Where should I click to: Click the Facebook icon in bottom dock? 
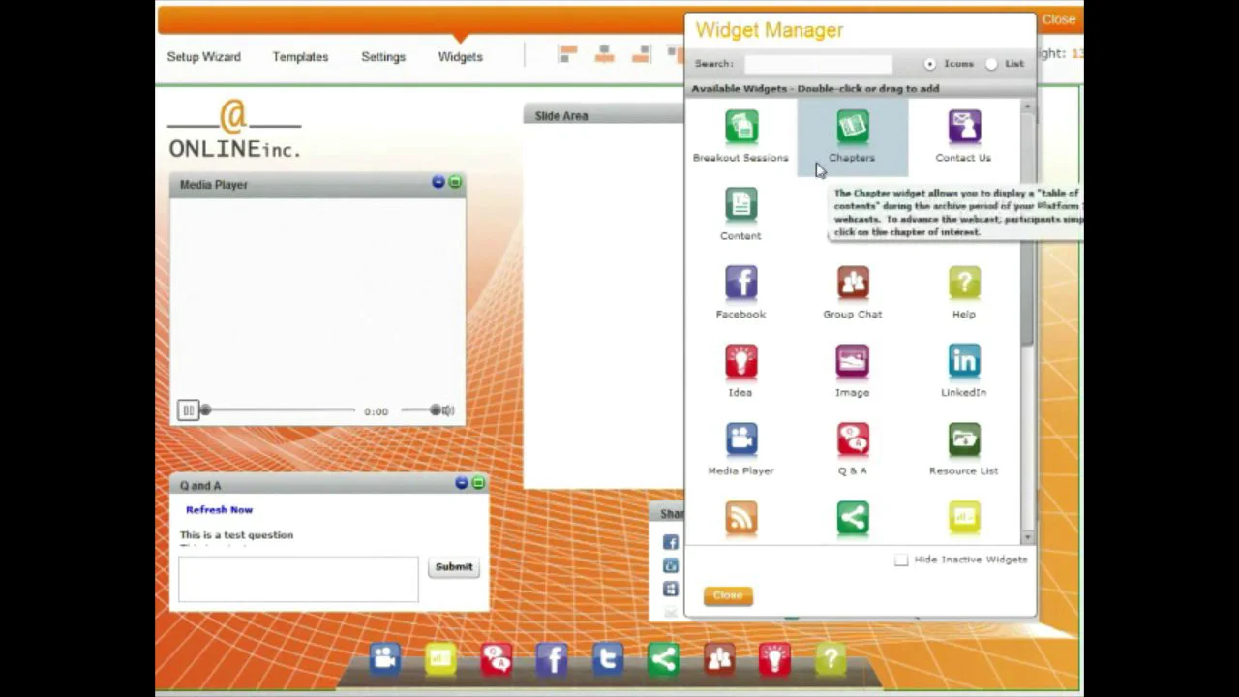pyautogui.click(x=553, y=659)
